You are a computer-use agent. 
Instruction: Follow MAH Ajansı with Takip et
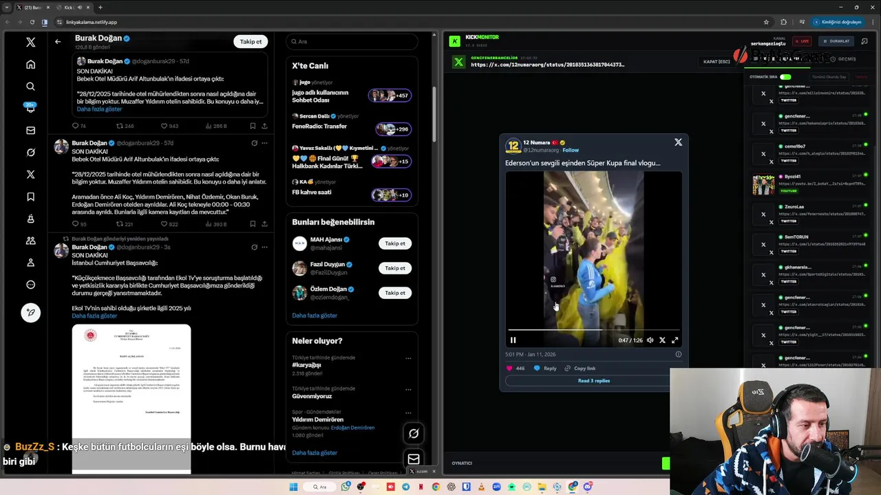395,243
